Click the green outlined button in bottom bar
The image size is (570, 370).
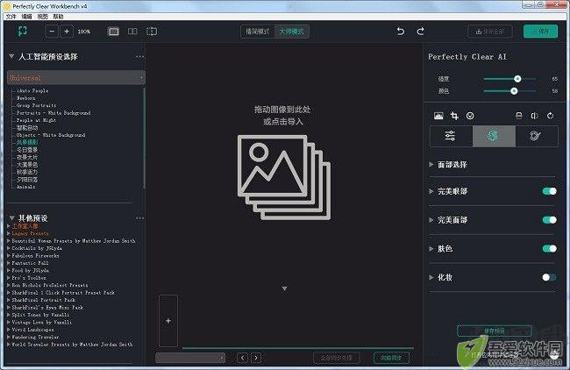pyautogui.click(x=391, y=358)
